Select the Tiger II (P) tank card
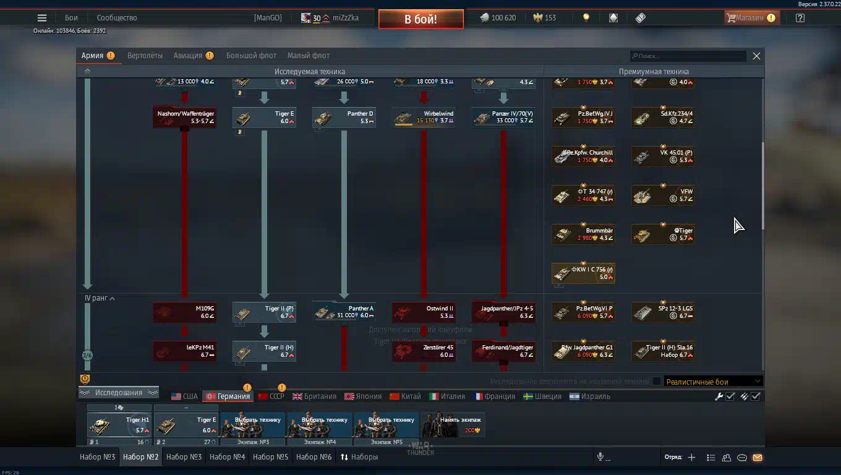This screenshot has width=841, height=475. [264, 312]
